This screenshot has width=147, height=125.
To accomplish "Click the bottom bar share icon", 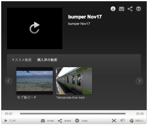I will pos(60,121).
